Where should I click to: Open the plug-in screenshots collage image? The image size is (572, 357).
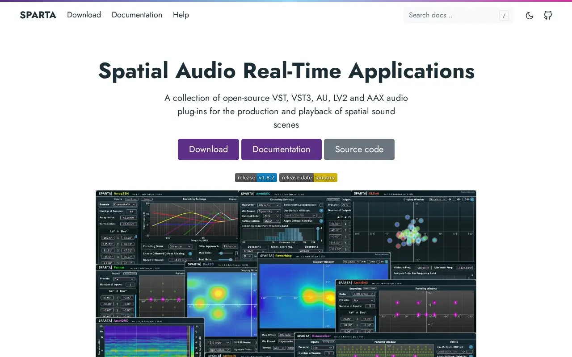pyautogui.click(x=286, y=274)
